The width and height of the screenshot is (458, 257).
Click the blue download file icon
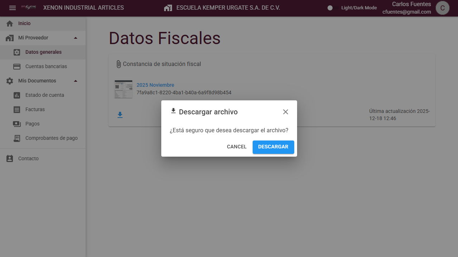click(120, 115)
